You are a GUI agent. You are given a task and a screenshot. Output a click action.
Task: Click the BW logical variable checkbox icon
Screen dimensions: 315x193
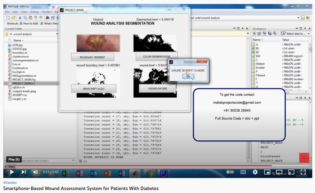coord(254,56)
